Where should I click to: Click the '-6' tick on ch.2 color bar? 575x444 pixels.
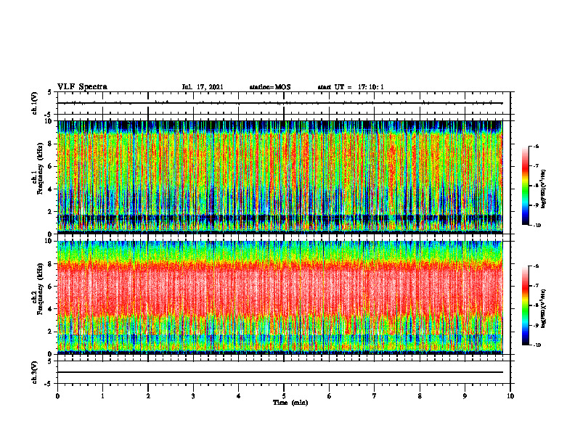[537, 266]
